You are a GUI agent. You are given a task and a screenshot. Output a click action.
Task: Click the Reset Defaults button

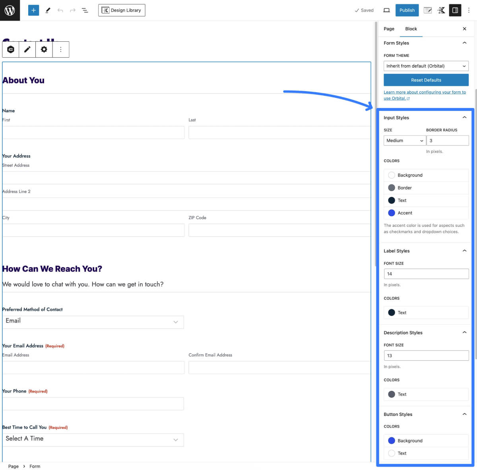click(x=426, y=80)
